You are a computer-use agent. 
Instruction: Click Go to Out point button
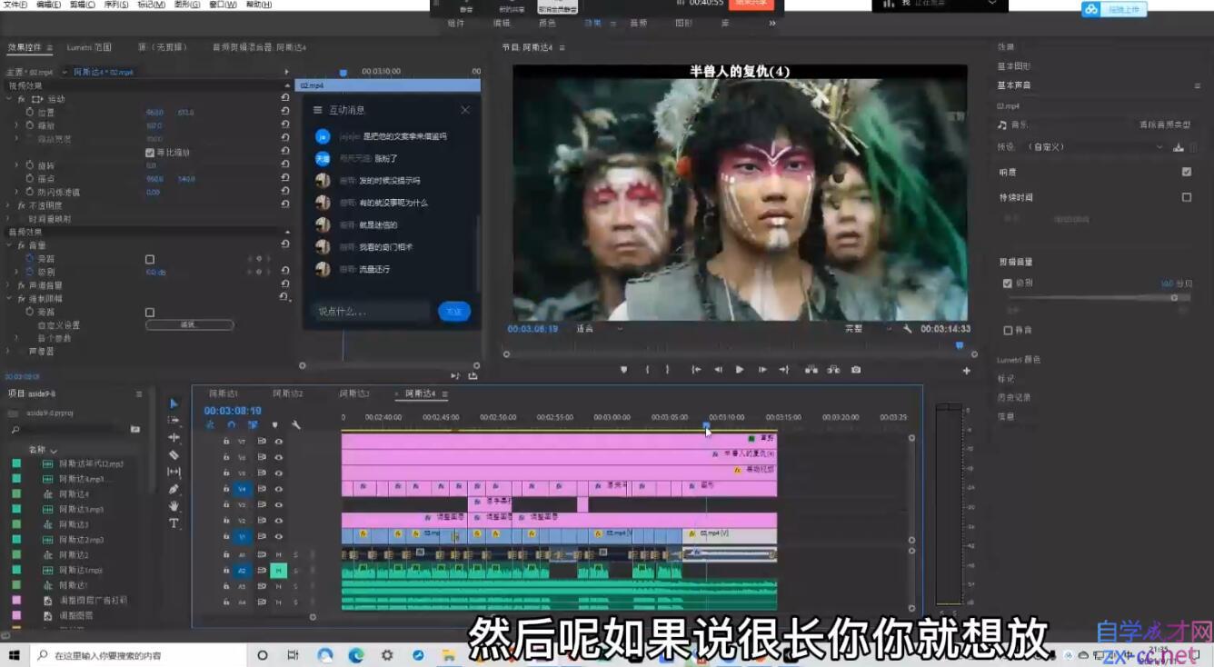(x=784, y=370)
